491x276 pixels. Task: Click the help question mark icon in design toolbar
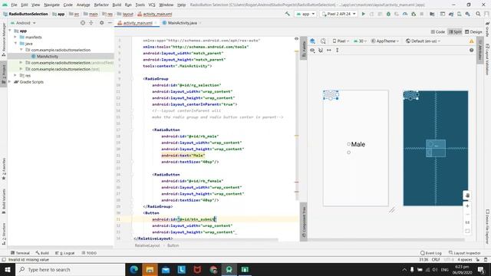click(471, 50)
